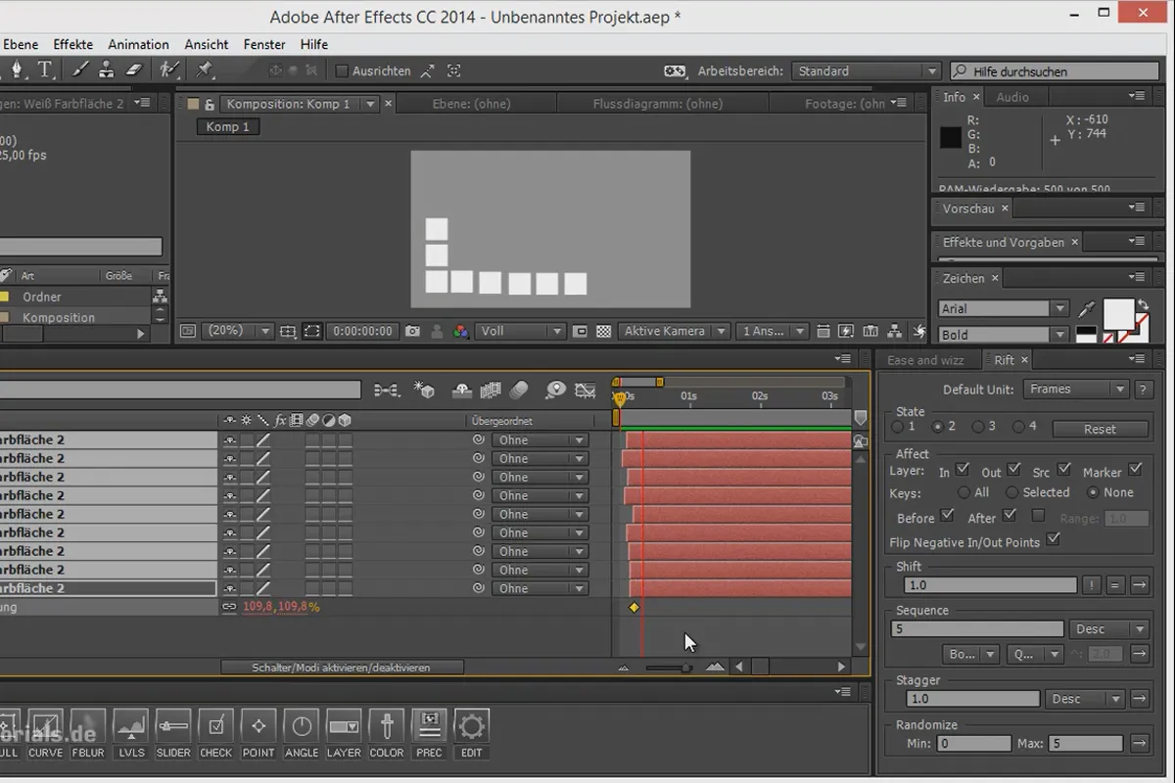Click the Brainstorm icon in timeline
This screenshot has height=783, width=1175.
555,391
